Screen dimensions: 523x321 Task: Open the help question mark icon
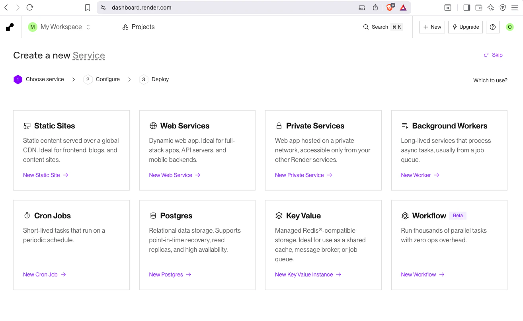[x=493, y=27]
